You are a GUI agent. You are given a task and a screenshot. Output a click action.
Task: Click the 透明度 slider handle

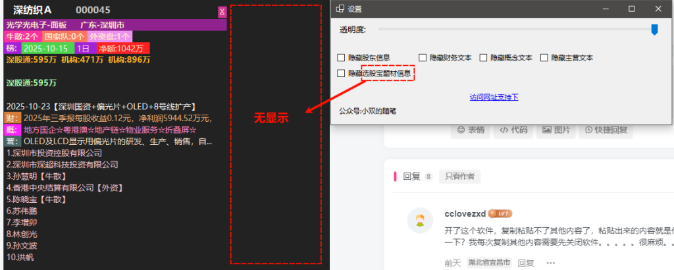(654, 30)
